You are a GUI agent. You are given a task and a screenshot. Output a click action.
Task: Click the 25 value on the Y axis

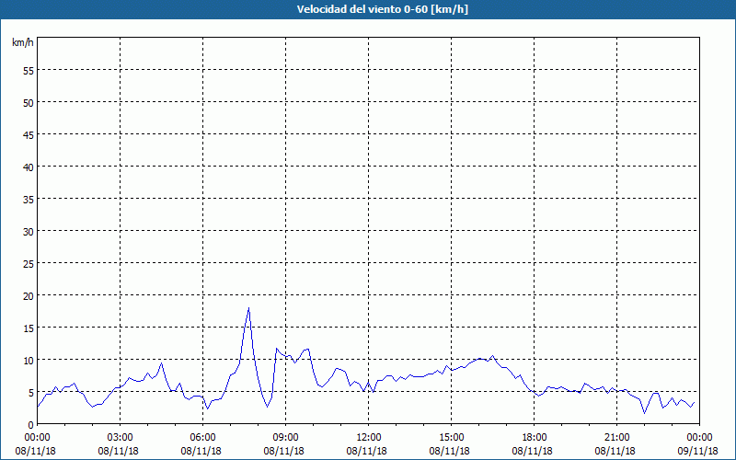29,263
